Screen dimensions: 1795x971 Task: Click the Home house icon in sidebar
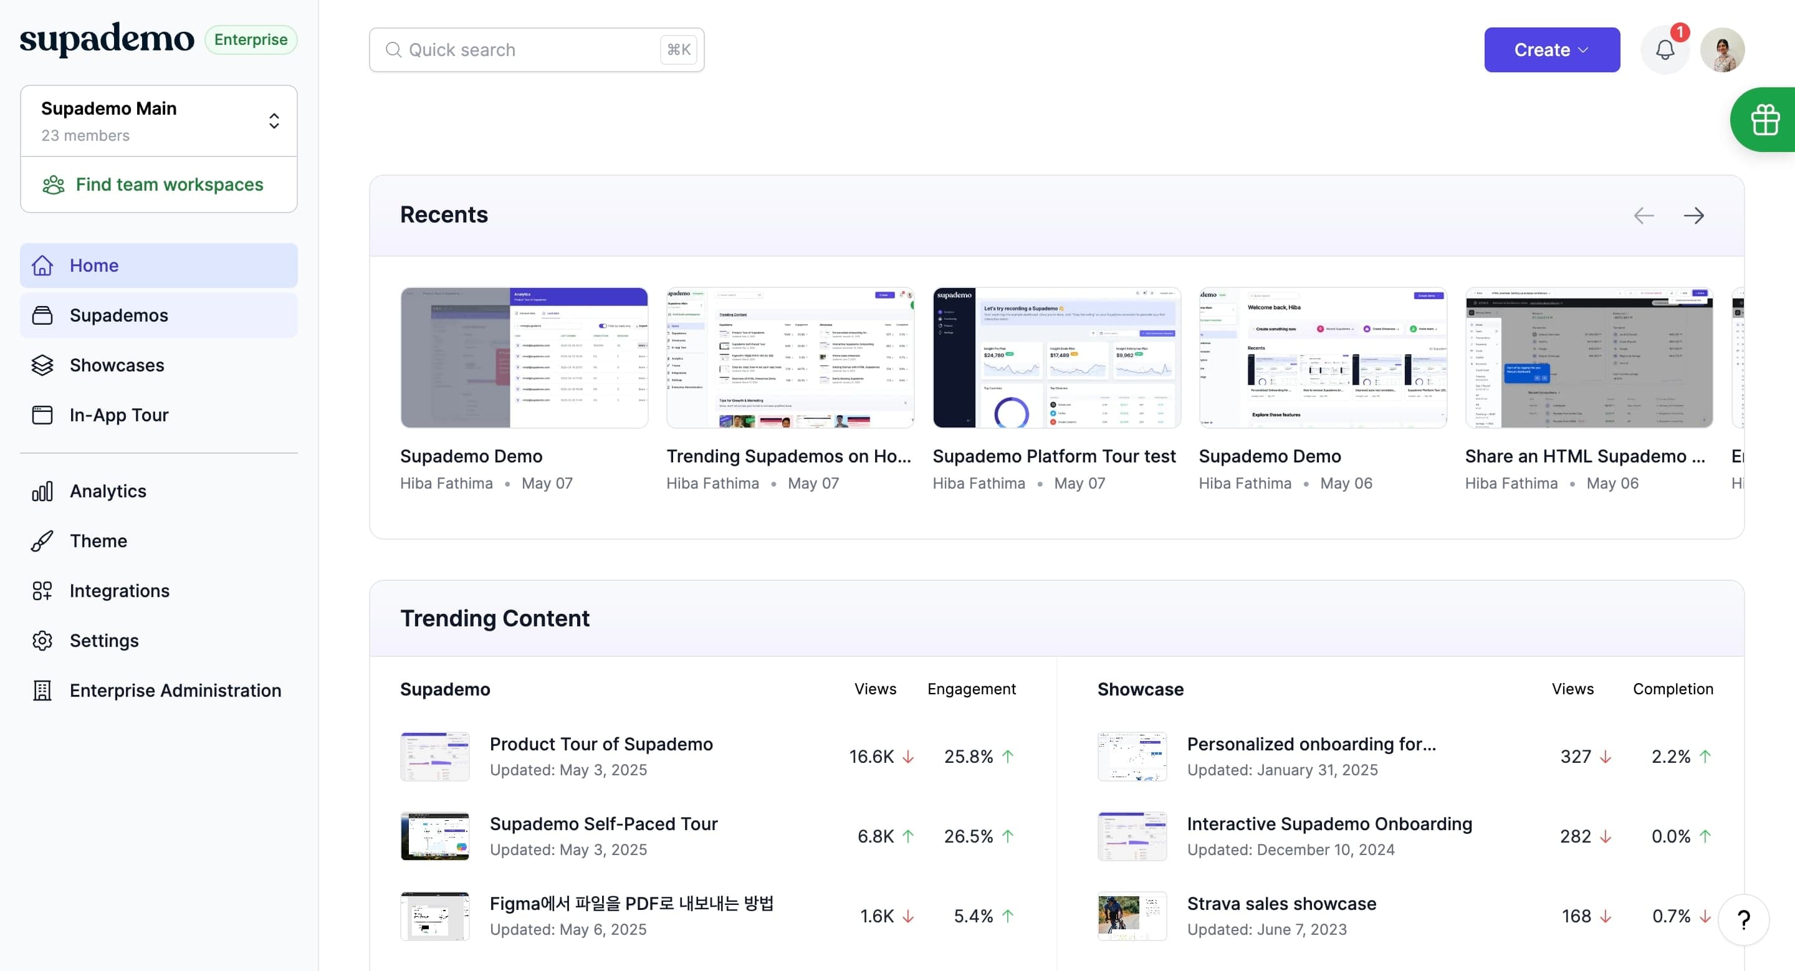click(x=42, y=265)
